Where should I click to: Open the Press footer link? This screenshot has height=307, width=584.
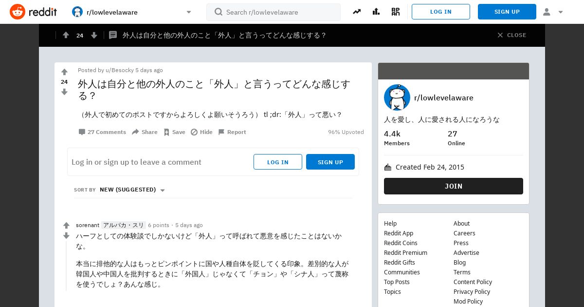tap(461, 243)
